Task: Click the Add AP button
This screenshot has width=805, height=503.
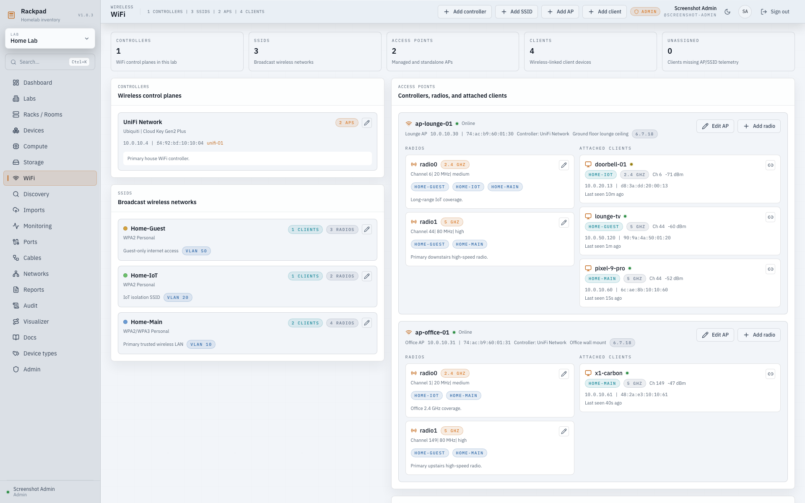Action: tap(560, 12)
